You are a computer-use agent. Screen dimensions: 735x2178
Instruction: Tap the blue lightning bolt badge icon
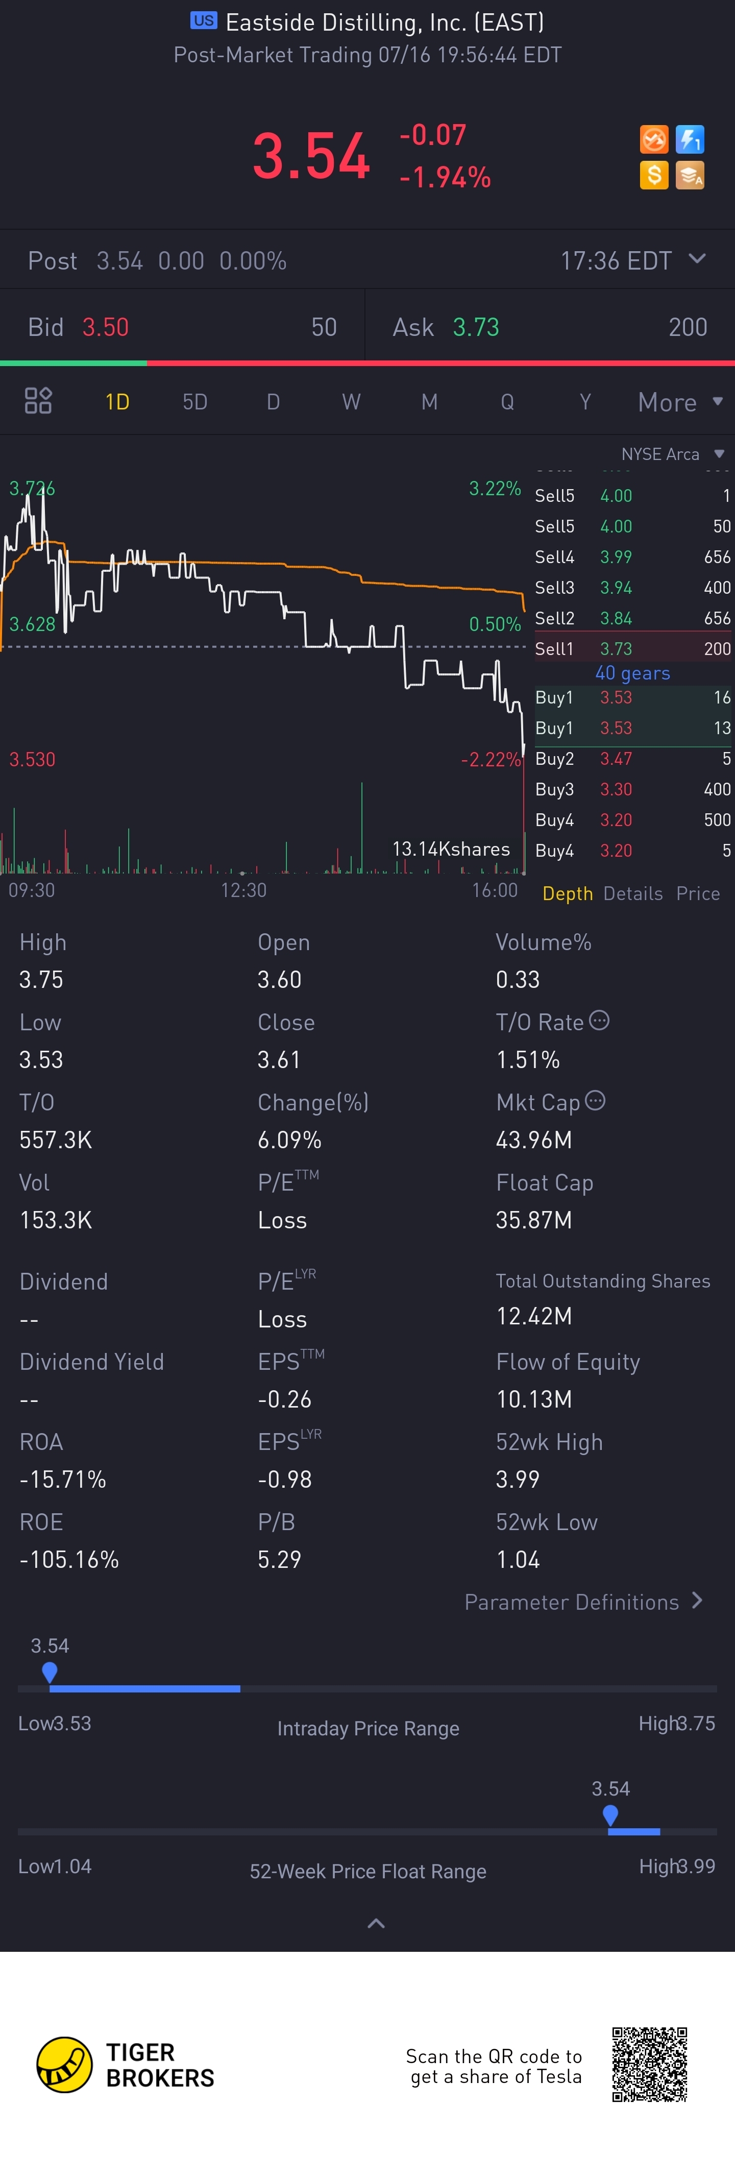click(690, 139)
